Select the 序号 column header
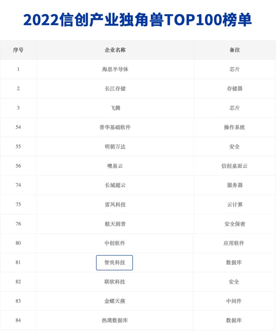Image resolution: width=276 pixels, height=331 pixels. (18, 50)
